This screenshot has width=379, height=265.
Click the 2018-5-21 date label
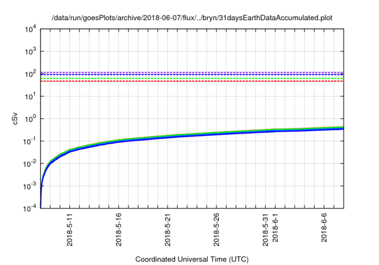pyautogui.click(x=168, y=230)
